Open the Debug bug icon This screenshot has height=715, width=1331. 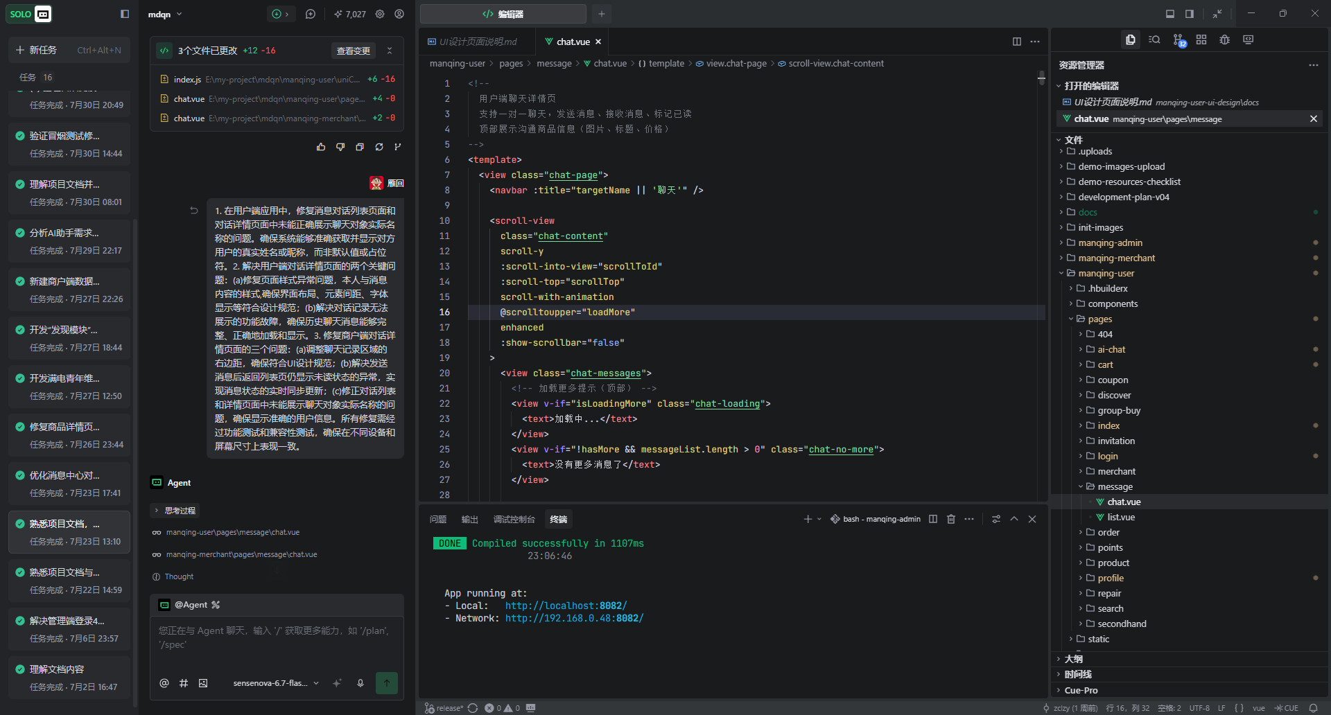[x=1225, y=40]
